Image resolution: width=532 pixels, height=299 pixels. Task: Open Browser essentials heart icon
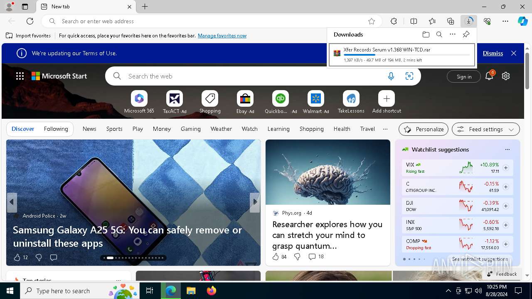[x=487, y=21]
